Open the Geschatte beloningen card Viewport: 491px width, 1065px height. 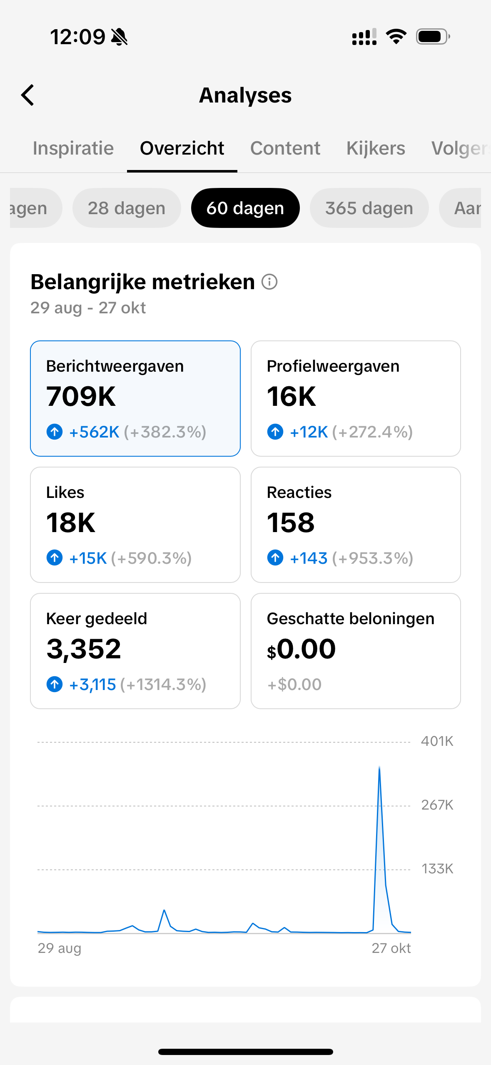(x=356, y=651)
